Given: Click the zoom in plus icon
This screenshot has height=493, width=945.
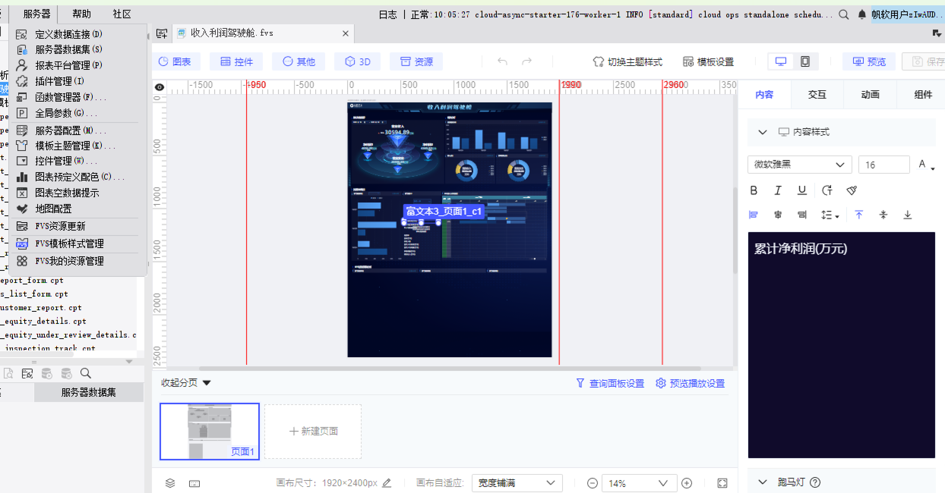Looking at the screenshot, I should (687, 483).
